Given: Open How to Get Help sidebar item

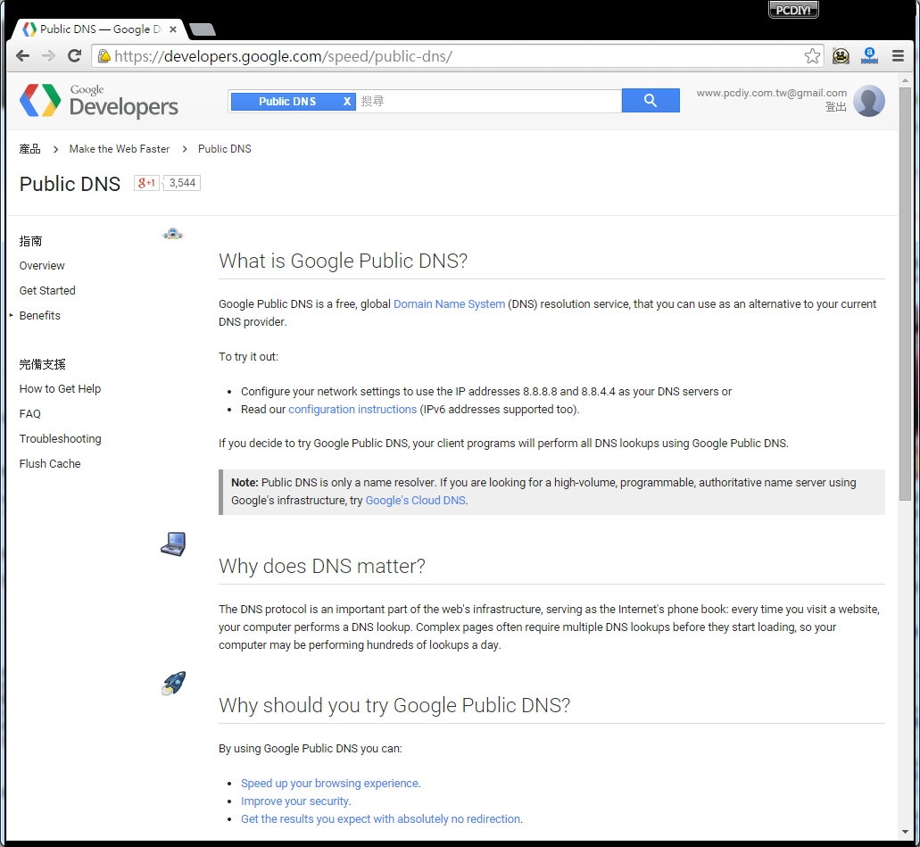Looking at the screenshot, I should click(60, 389).
